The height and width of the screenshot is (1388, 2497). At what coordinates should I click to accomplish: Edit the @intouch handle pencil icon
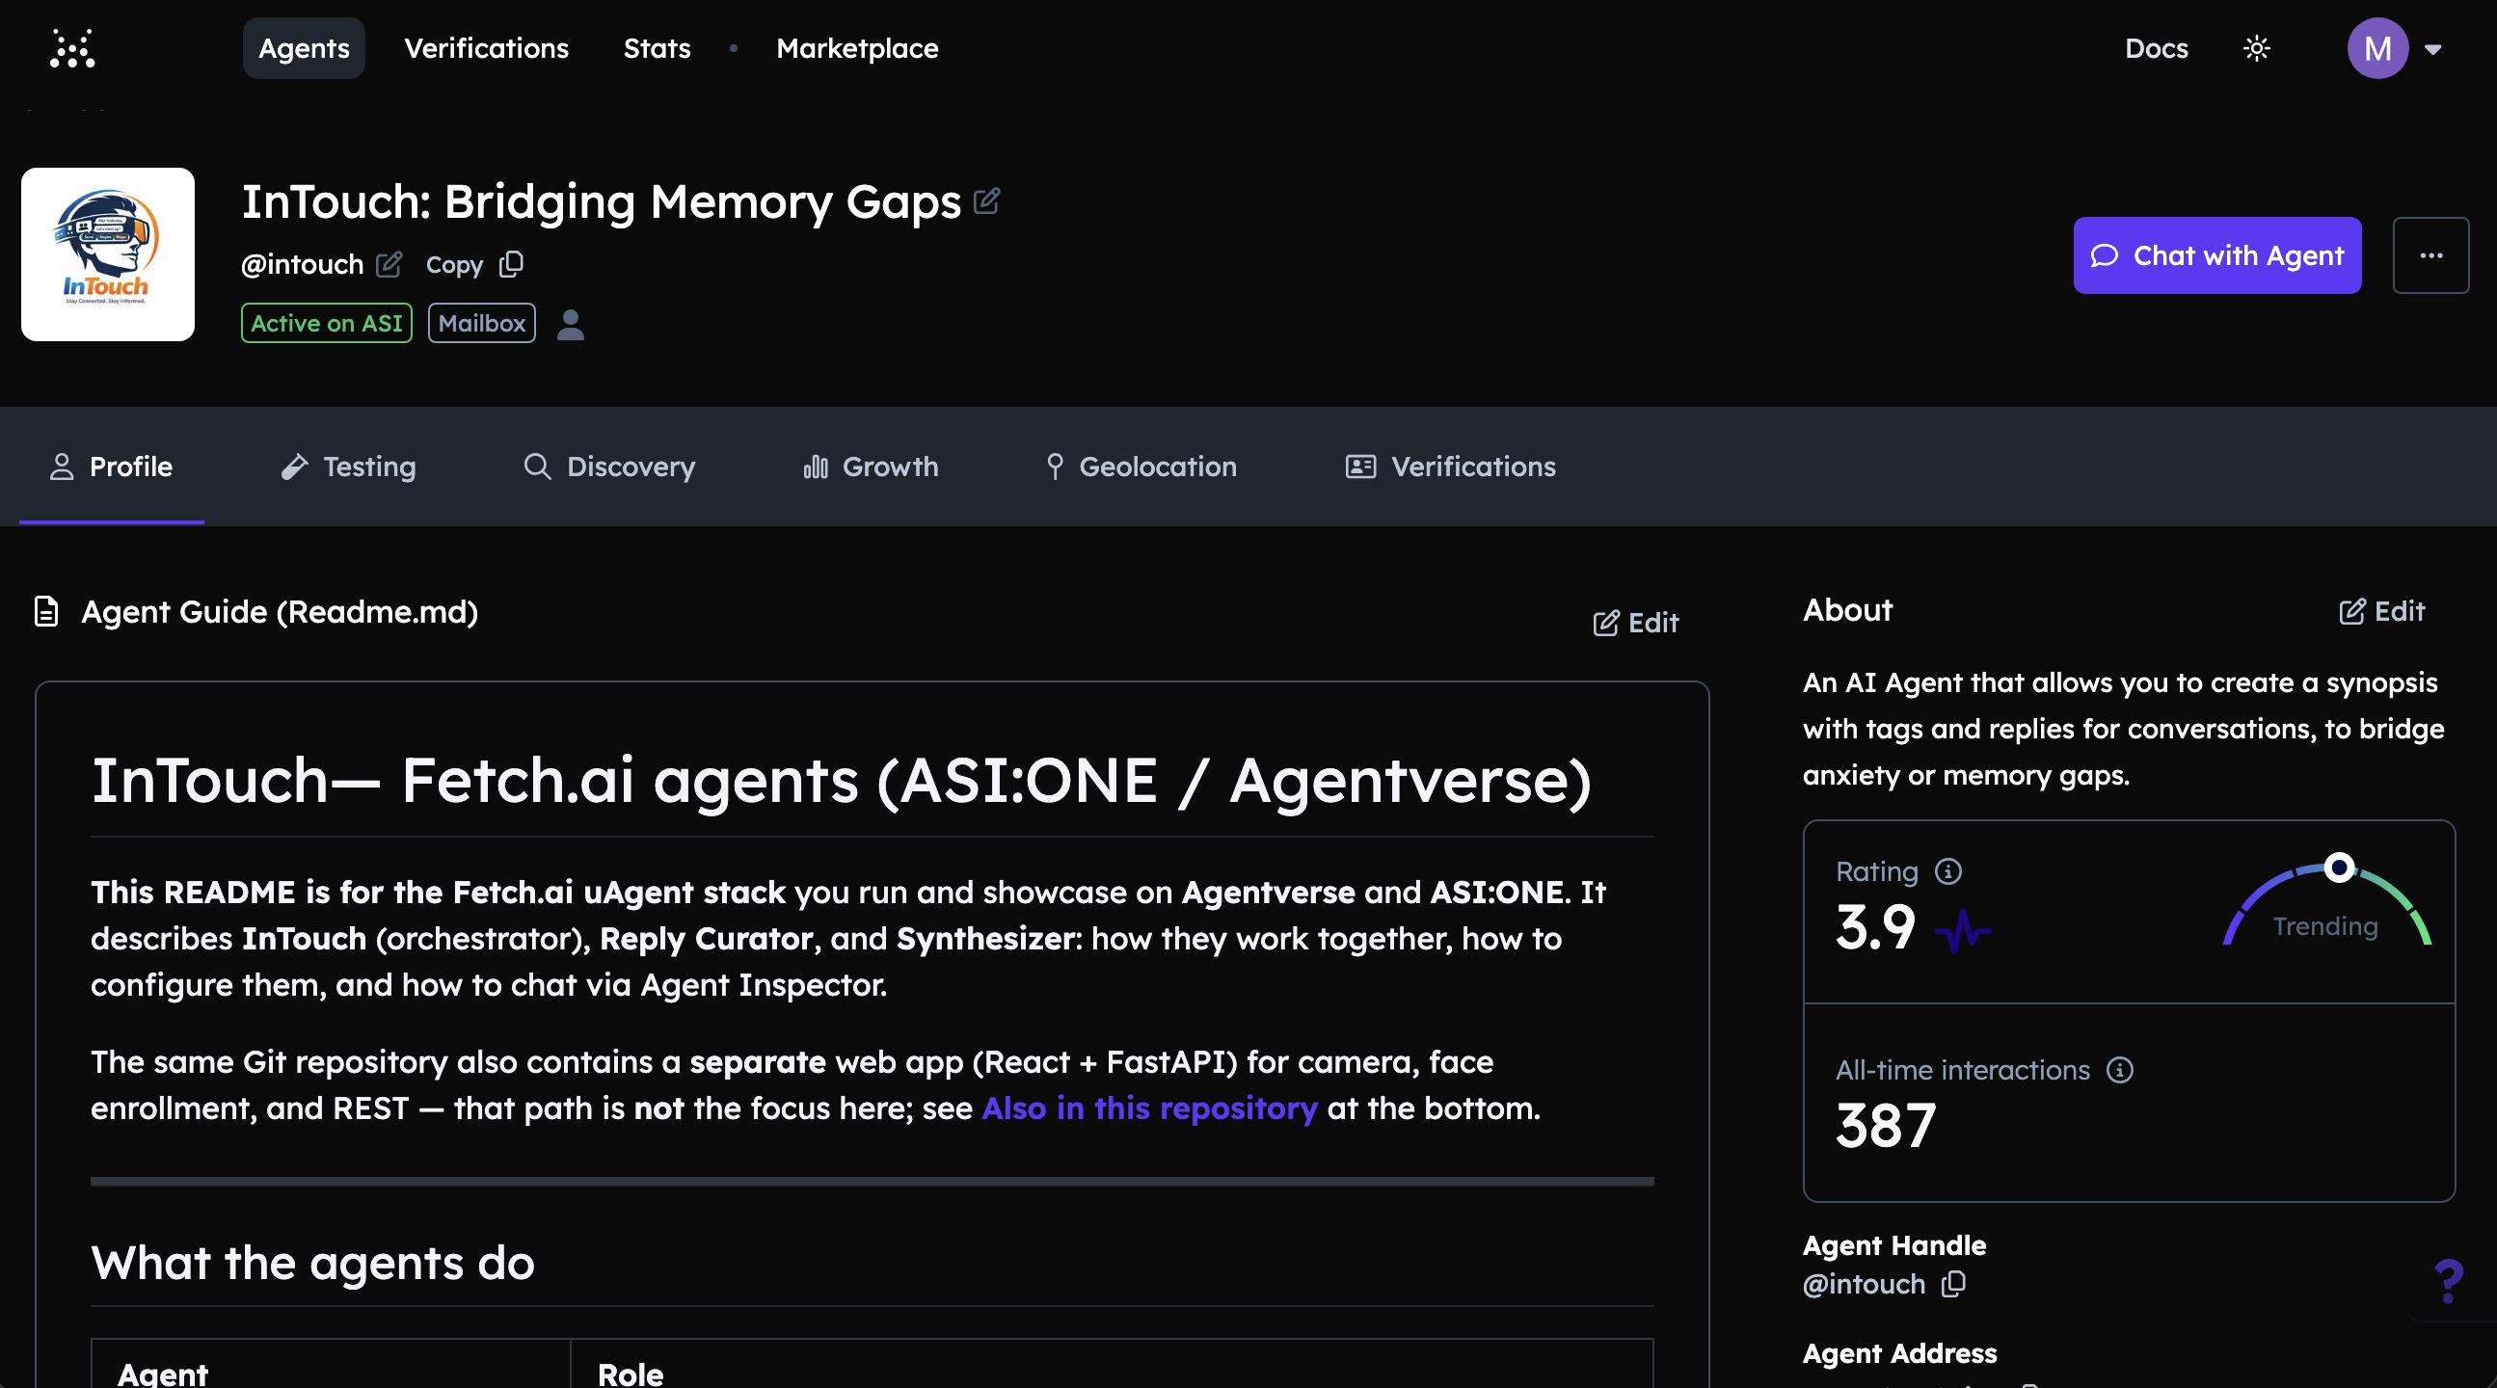tap(389, 264)
